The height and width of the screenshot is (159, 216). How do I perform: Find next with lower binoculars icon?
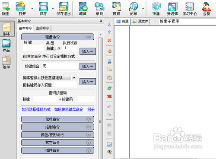tap(109, 134)
